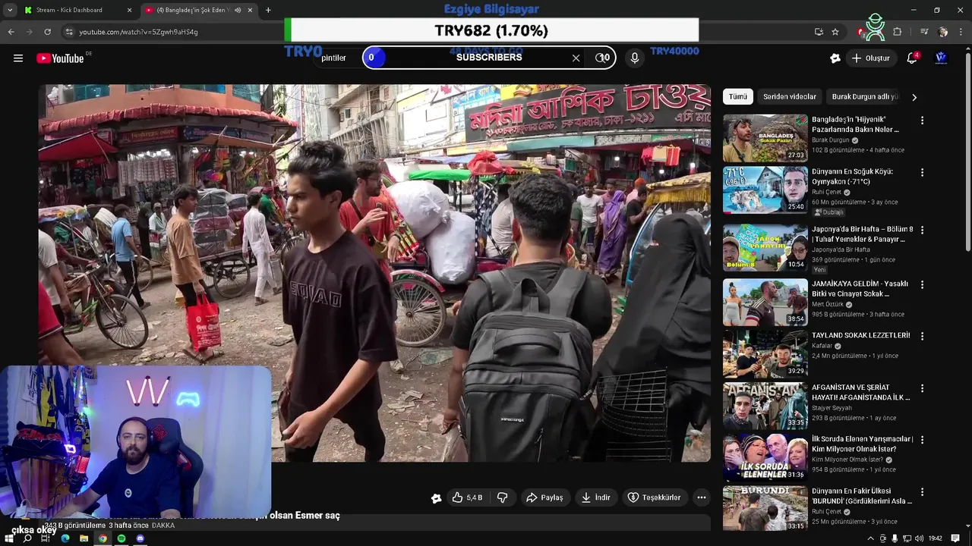This screenshot has width=972, height=546.
Task: Click the address bar URL
Action: point(138,32)
